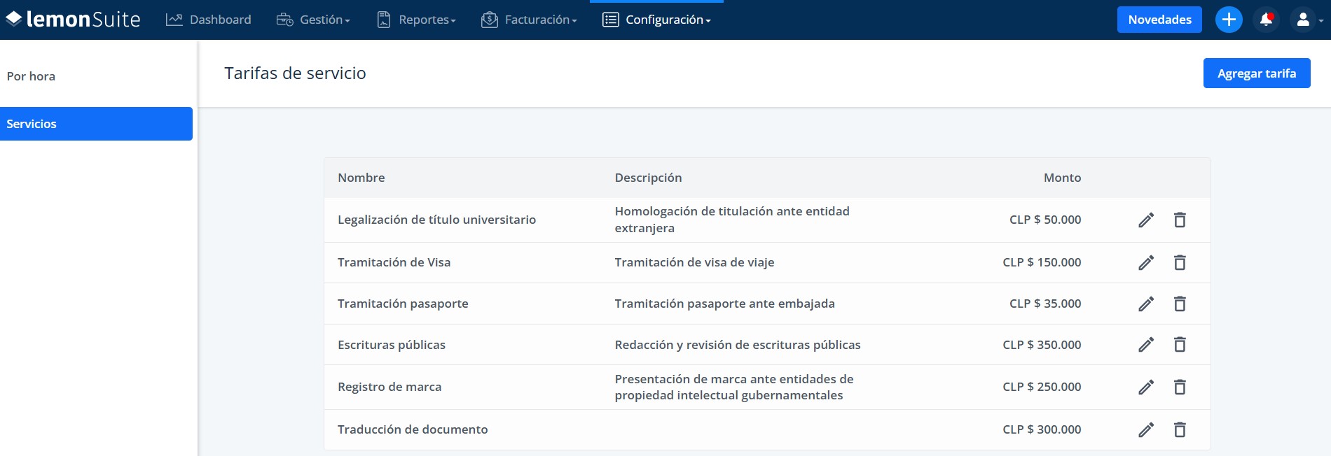Image resolution: width=1331 pixels, height=456 pixels.
Task: Click the Nombre column header
Action: [361, 178]
